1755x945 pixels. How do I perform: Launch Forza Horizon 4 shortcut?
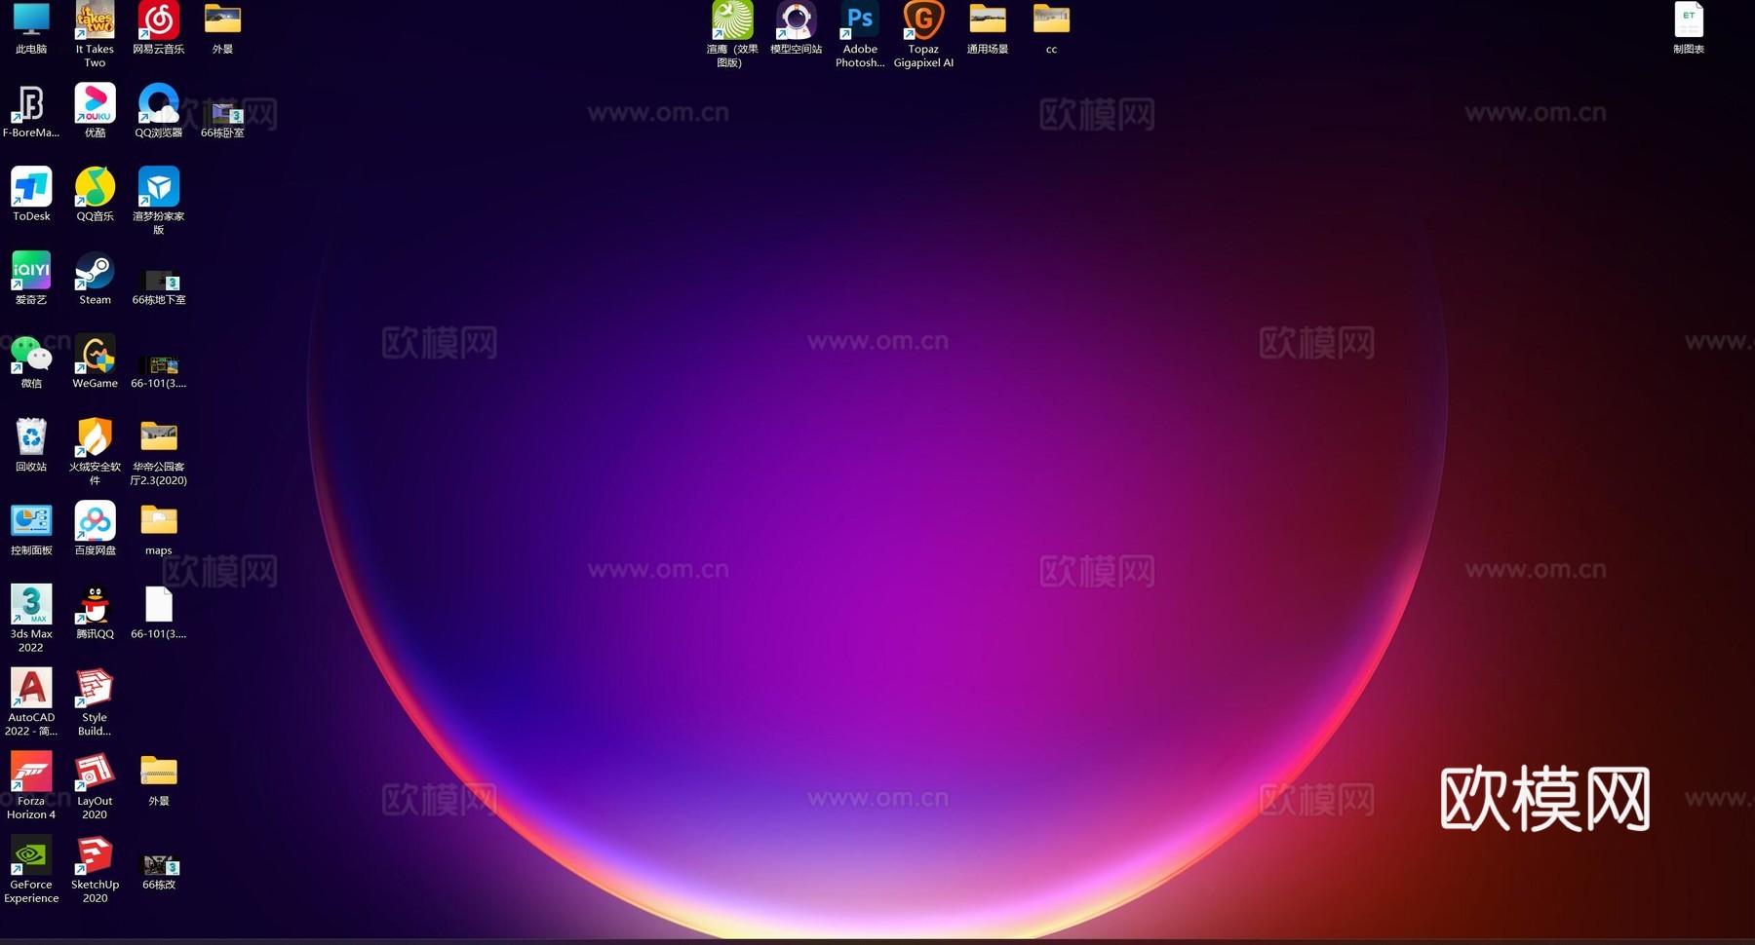coord(31,773)
